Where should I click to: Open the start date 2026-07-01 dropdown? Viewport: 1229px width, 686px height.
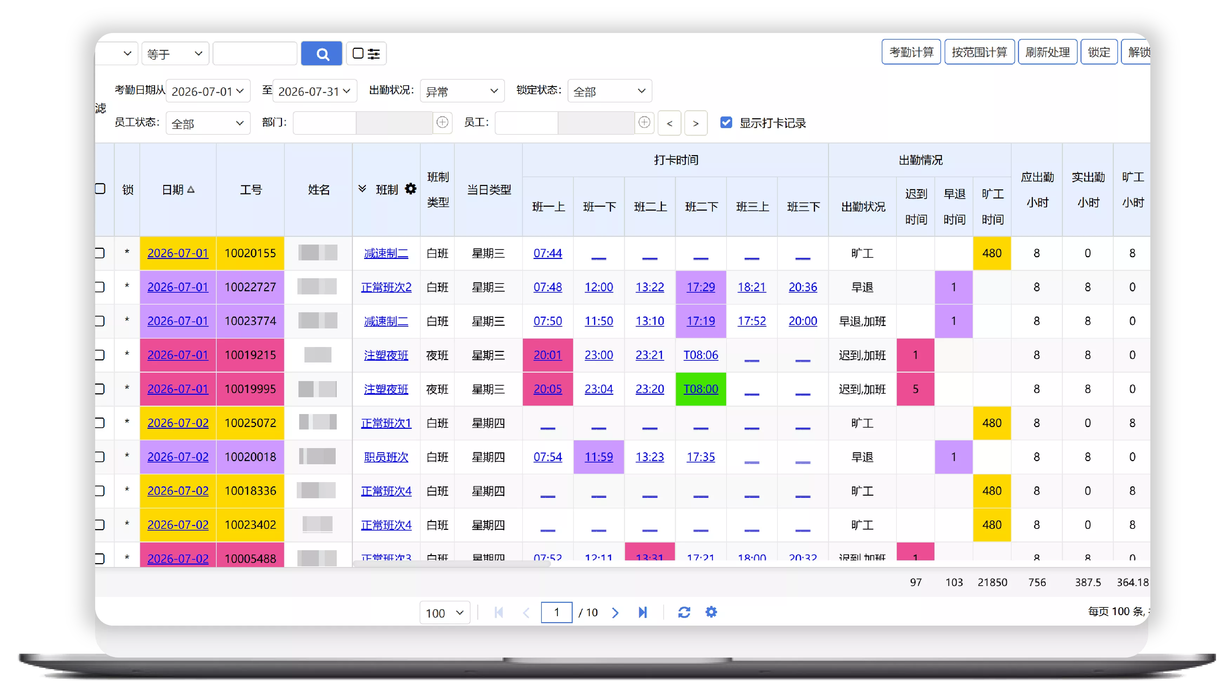point(208,91)
